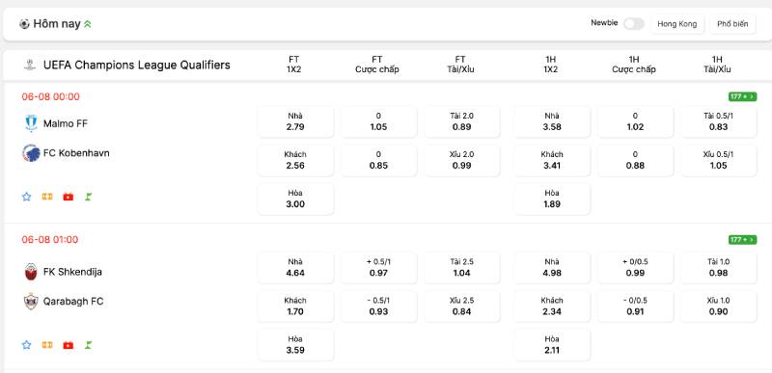This screenshot has height=373, width=772.
Task: Choose handicap -0/0.5 at 0.91
Action: (635, 306)
